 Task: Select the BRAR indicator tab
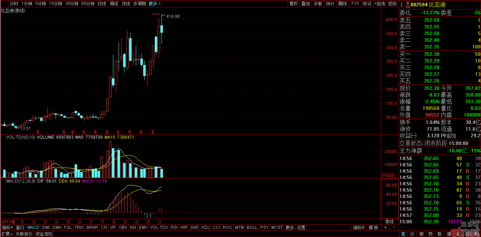click(92, 228)
